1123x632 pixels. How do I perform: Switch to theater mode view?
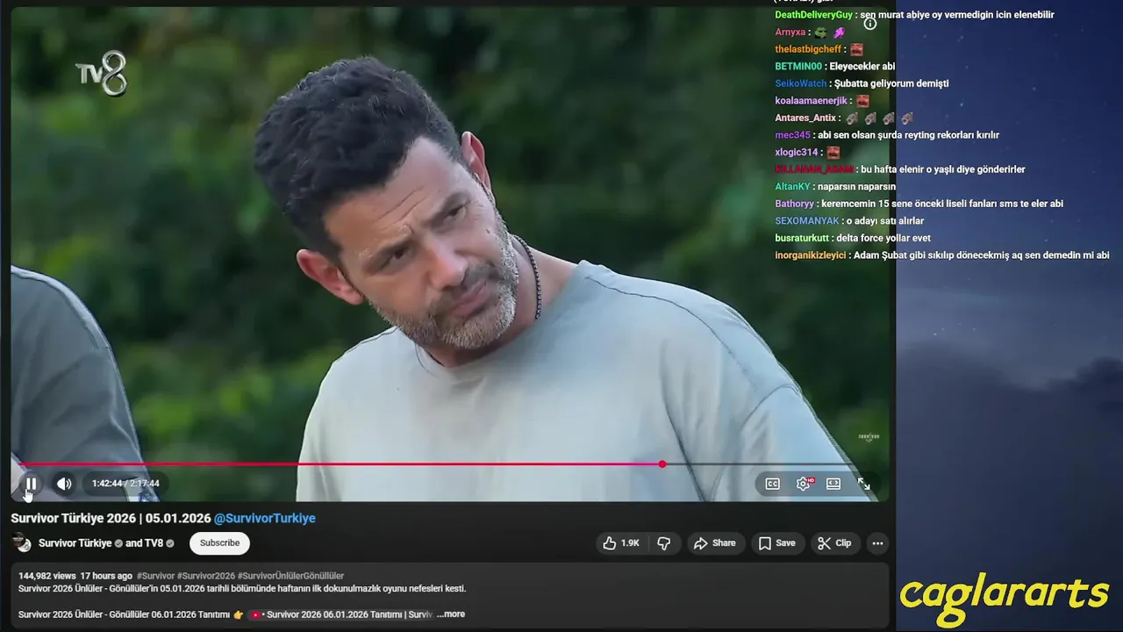click(833, 484)
